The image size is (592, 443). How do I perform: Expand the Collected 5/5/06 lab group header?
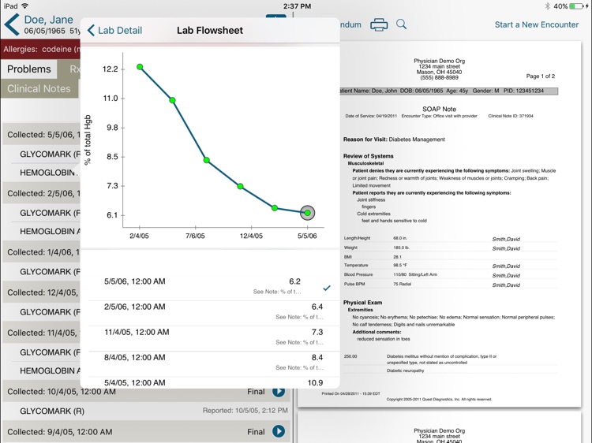[x=41, y=135]
